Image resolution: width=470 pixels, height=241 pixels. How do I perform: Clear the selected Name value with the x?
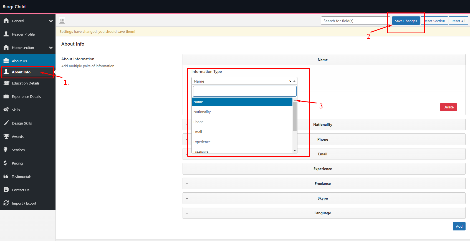(290, 81)
